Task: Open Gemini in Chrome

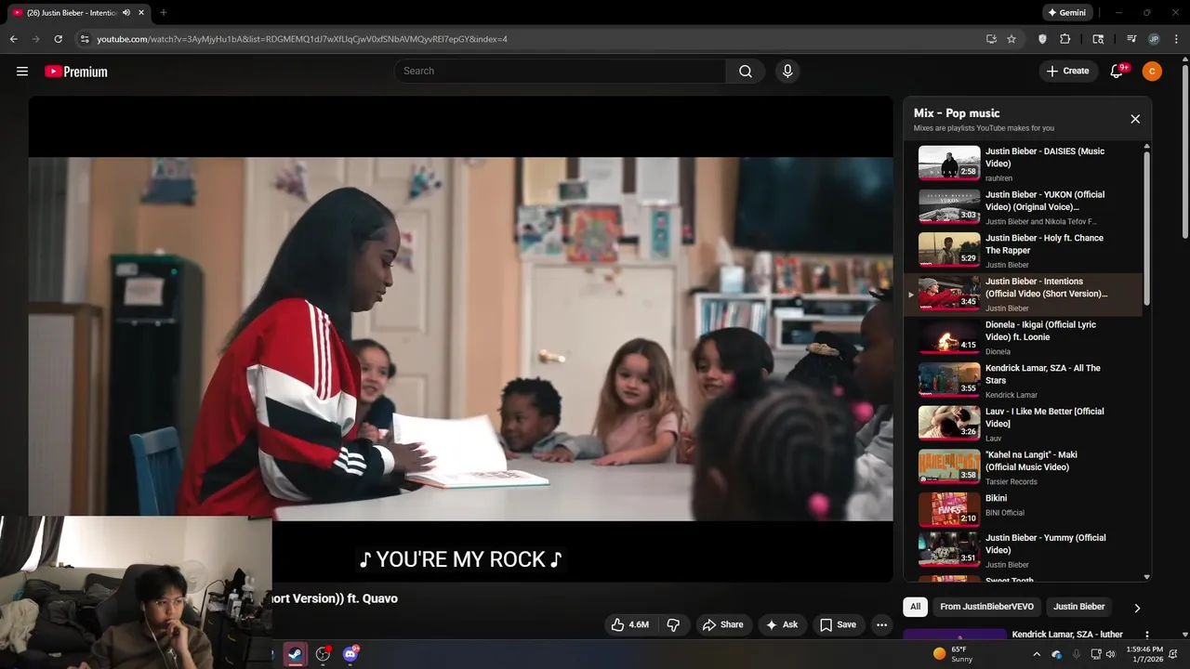Action: [x=1066, y=13]
